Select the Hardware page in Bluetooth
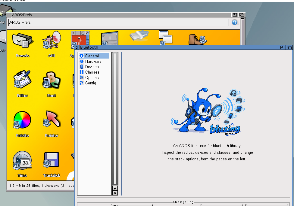 coord(94,61)
